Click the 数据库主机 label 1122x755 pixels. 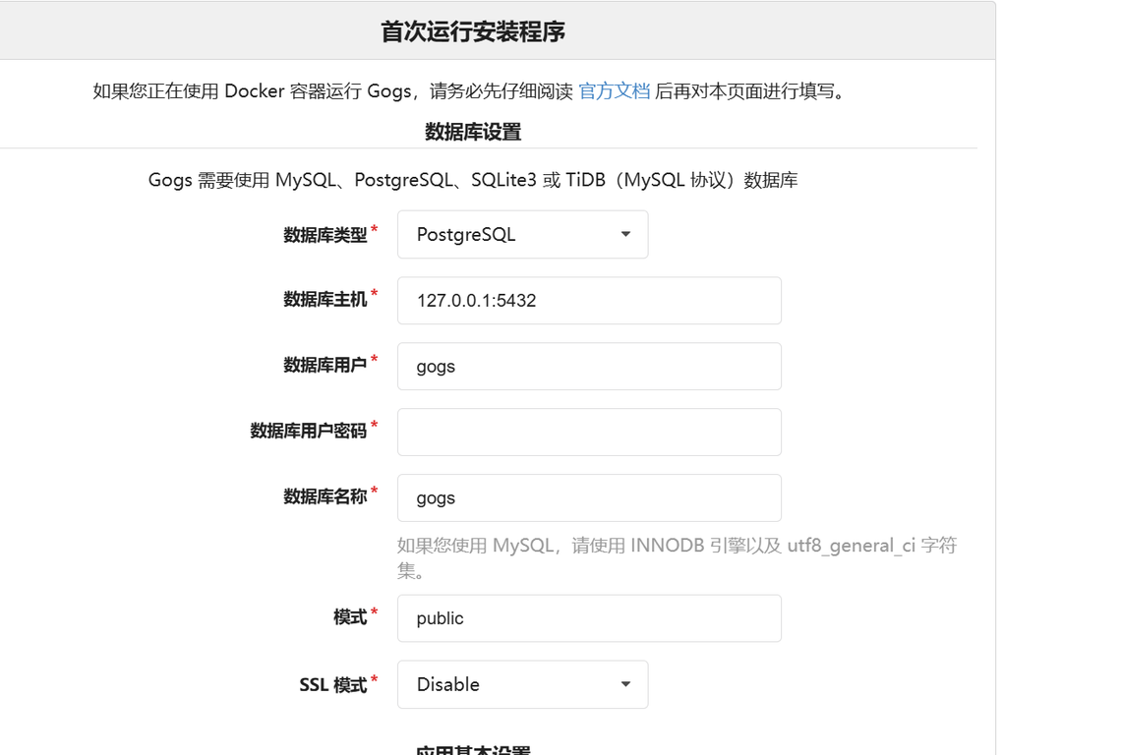pyautogui.click(x=325, y=299)
